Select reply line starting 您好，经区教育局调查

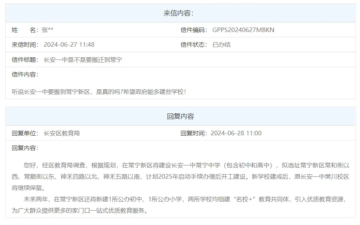point(187,165)
